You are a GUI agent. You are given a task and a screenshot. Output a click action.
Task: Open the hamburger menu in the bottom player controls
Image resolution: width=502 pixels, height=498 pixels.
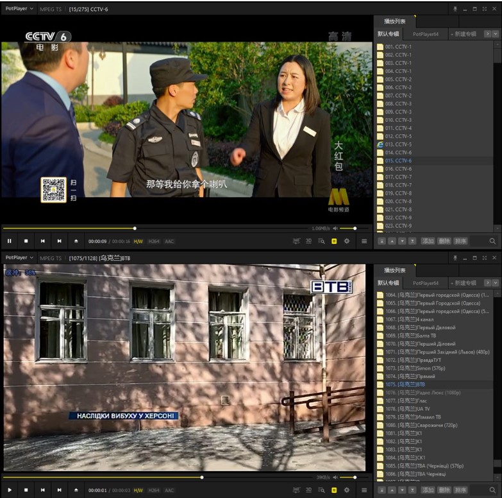tap(364, 490)
